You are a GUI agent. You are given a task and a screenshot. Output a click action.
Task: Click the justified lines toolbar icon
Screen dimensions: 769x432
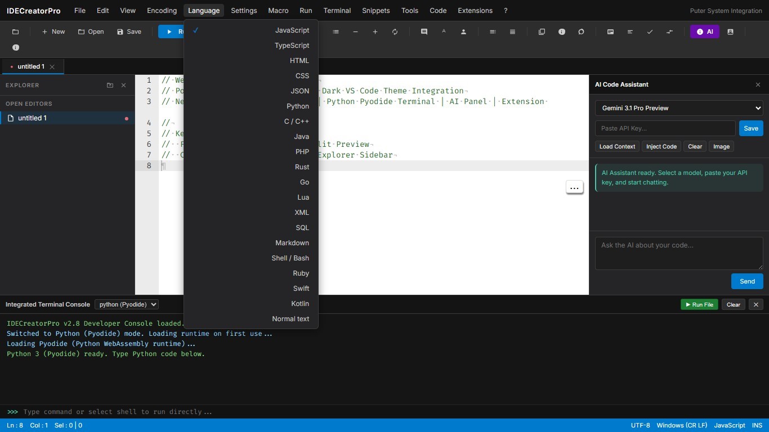[512, 32]
